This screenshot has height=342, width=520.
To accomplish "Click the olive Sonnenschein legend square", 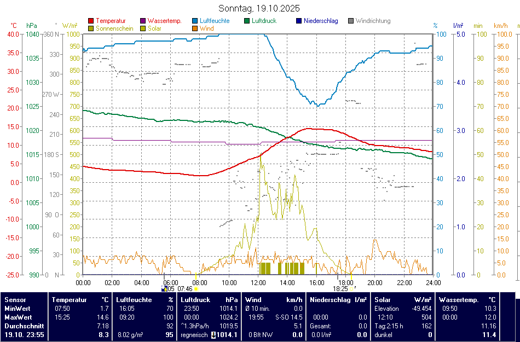I will pyautogui.click(x=91, y=28).
